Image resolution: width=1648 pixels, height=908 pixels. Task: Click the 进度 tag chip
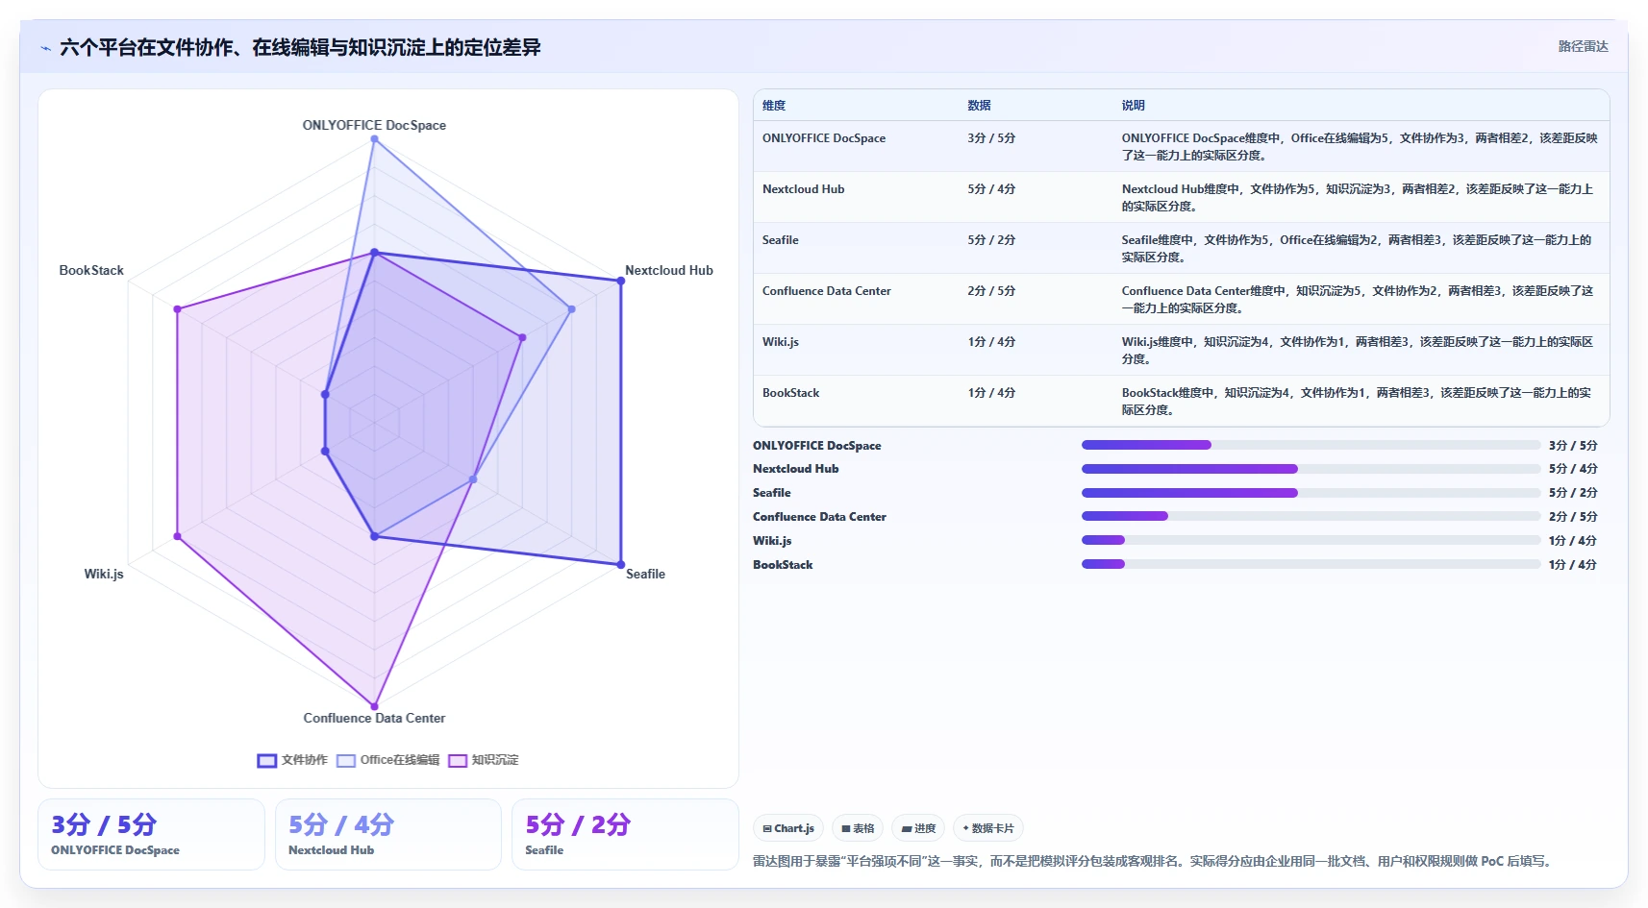coord(918,828)
